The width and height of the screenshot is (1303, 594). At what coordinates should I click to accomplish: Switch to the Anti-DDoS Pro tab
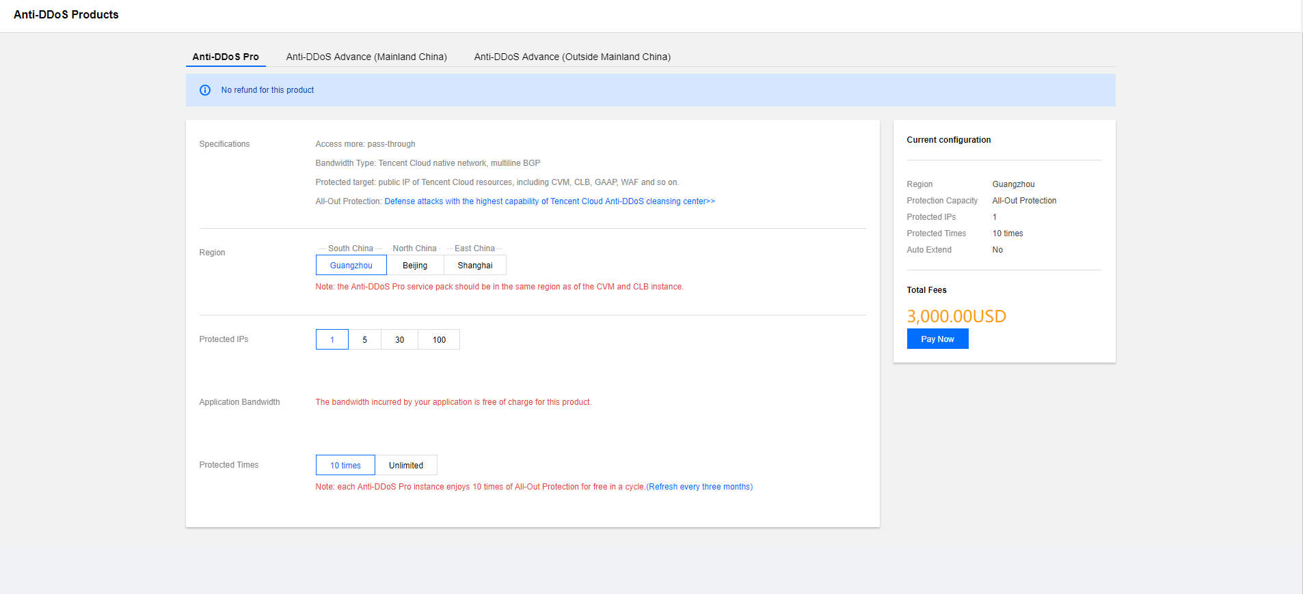point(226,57)
